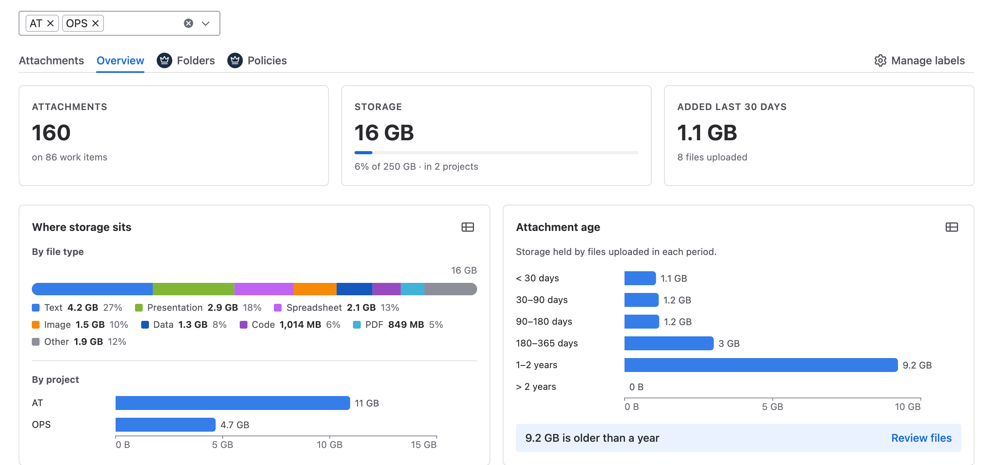Select the Overview tab
The height and width of the screenshot is (465, 993).
120,60
